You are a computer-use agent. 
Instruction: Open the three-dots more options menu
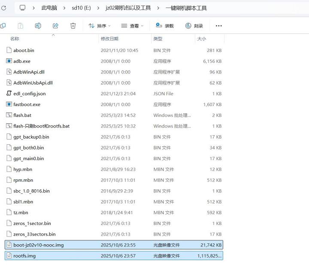[x=218, y=26]
